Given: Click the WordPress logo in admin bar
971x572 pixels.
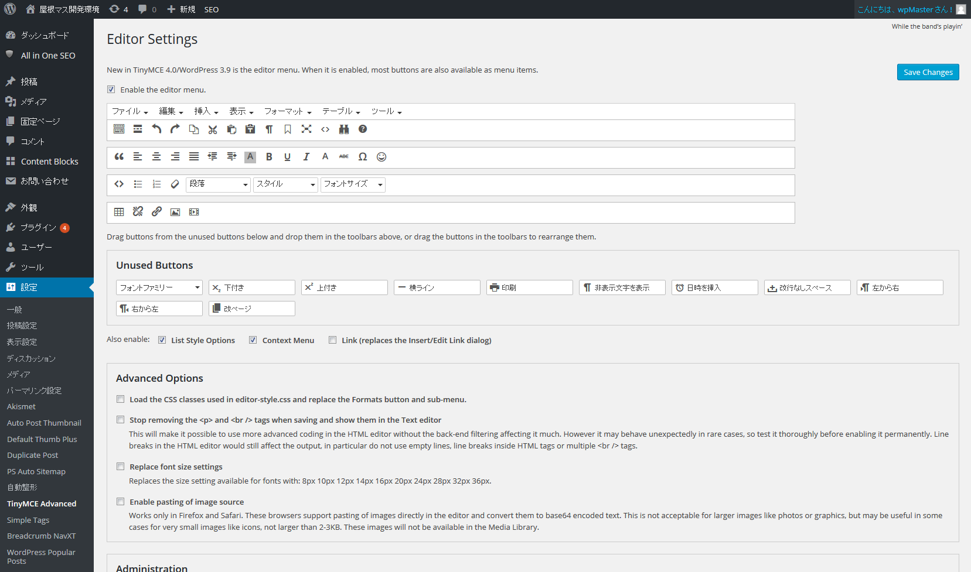Looking at the screenshot, I should pos(10,9).
